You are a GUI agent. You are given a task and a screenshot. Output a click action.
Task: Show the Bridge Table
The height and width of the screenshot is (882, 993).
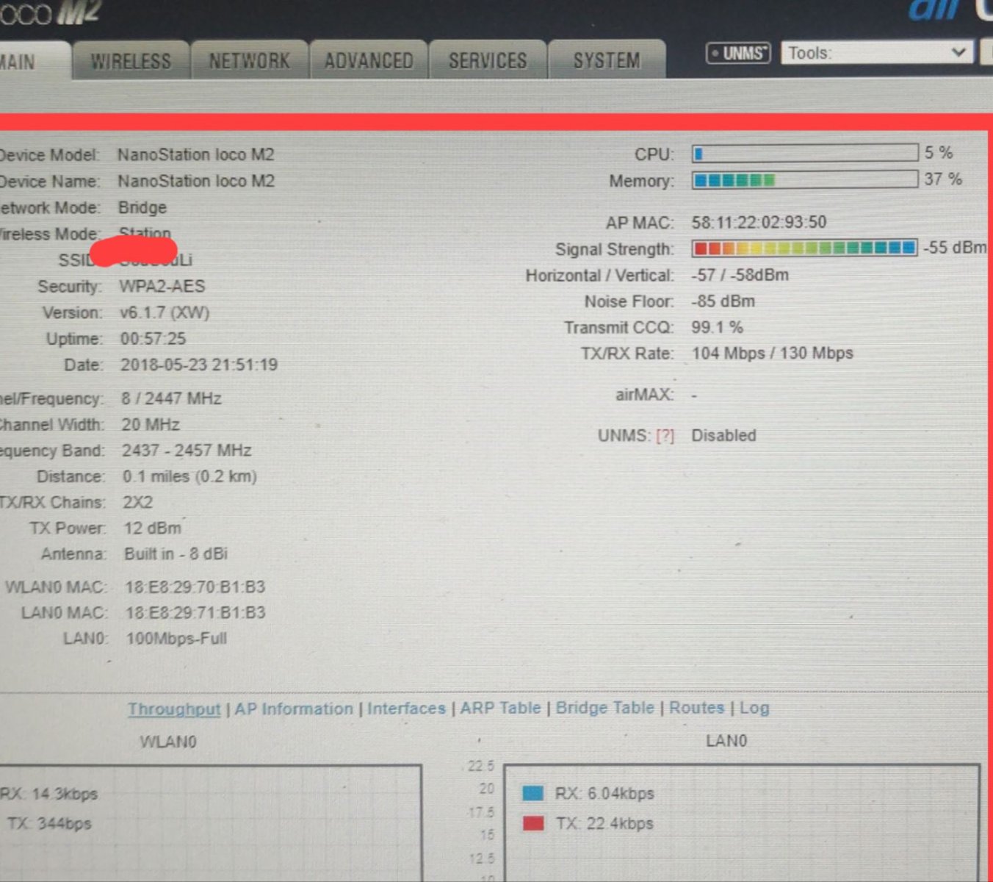[x=604, y=708]
